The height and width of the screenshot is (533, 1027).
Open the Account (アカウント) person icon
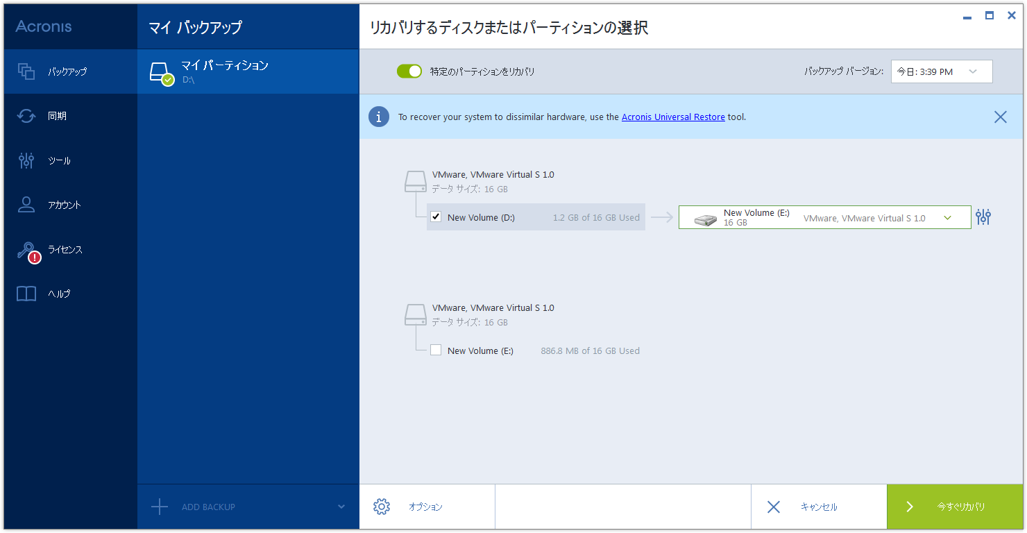click(26, 205)
